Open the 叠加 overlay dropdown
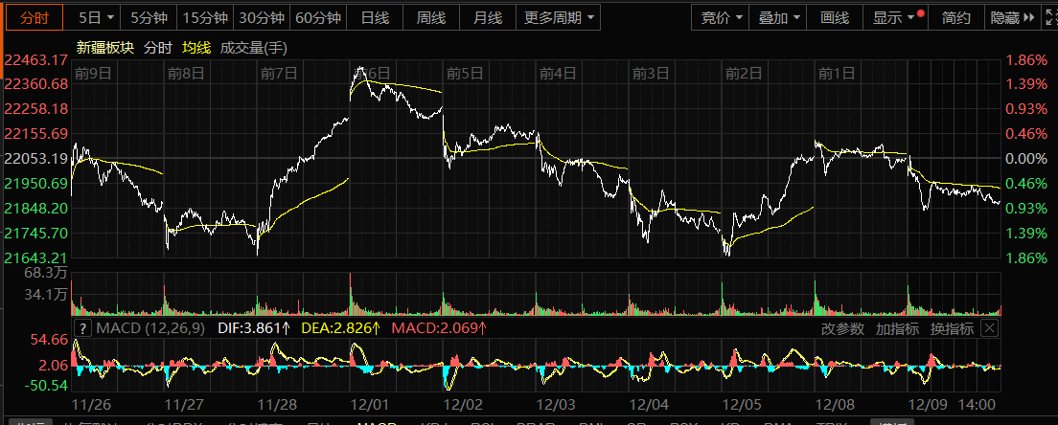This screenshot has height=425, width=1058. click(778, 18)
